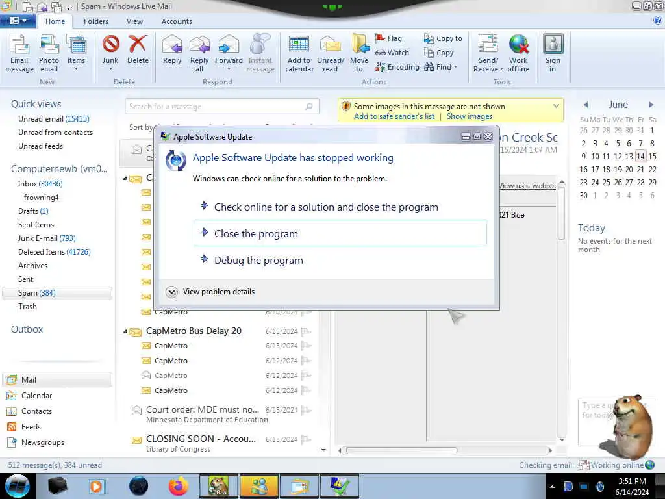This screenshot has height=499, width=665.
Task: Open the application menu button
Action: (x=18, y=21)
